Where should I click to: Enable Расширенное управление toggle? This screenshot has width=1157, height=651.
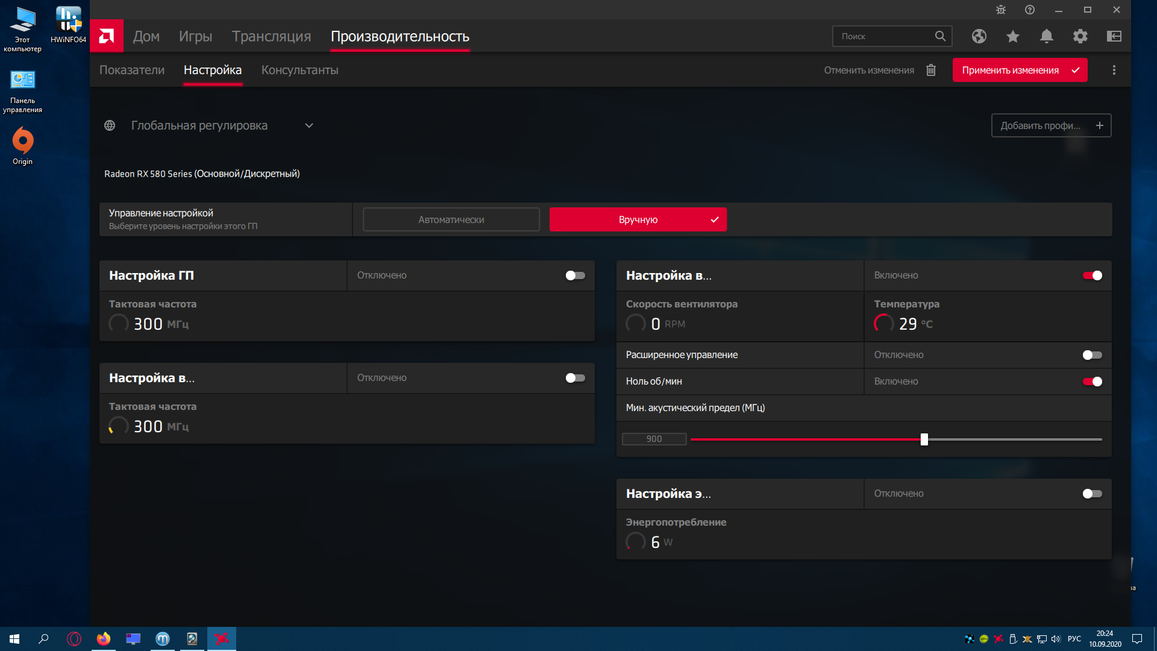(1092, 355)
